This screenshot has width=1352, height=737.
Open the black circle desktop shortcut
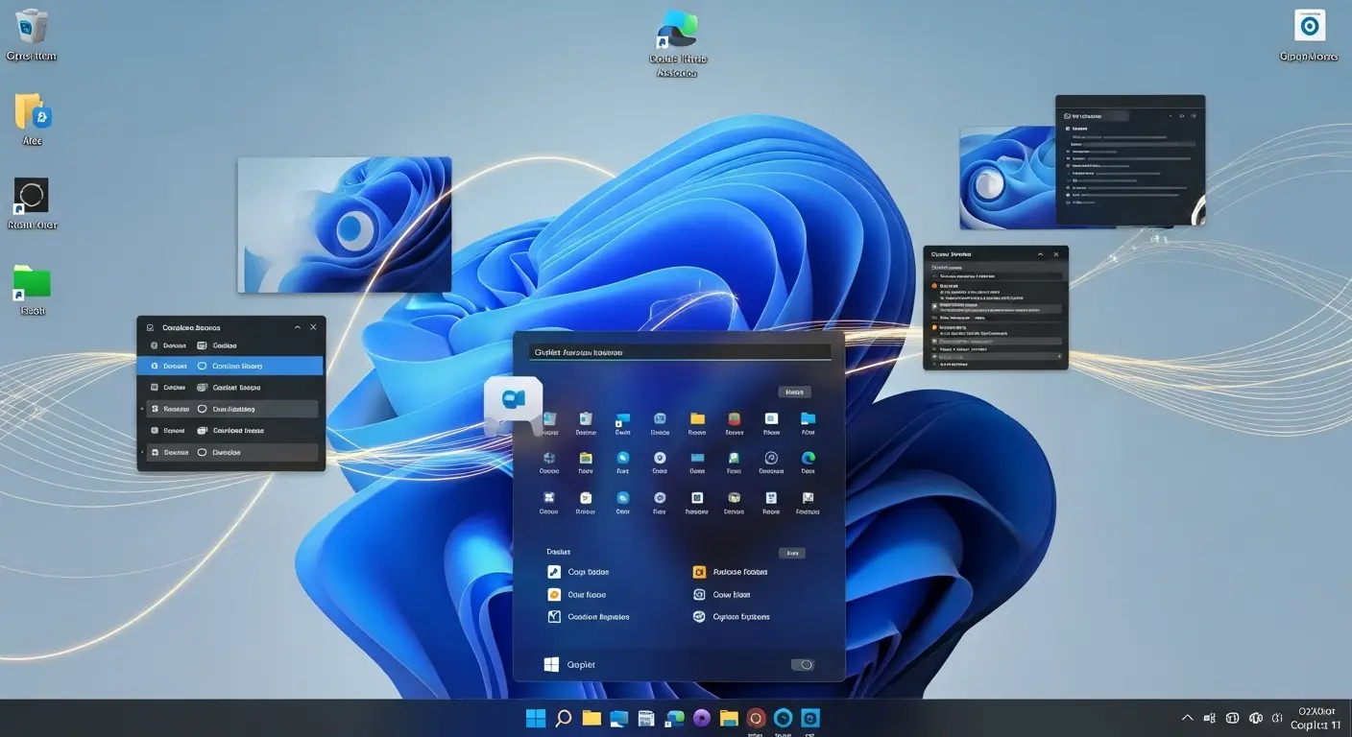point(31,196)
